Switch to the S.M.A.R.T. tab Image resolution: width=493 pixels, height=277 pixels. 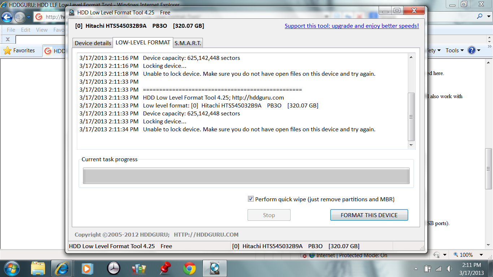pos(188,43)
